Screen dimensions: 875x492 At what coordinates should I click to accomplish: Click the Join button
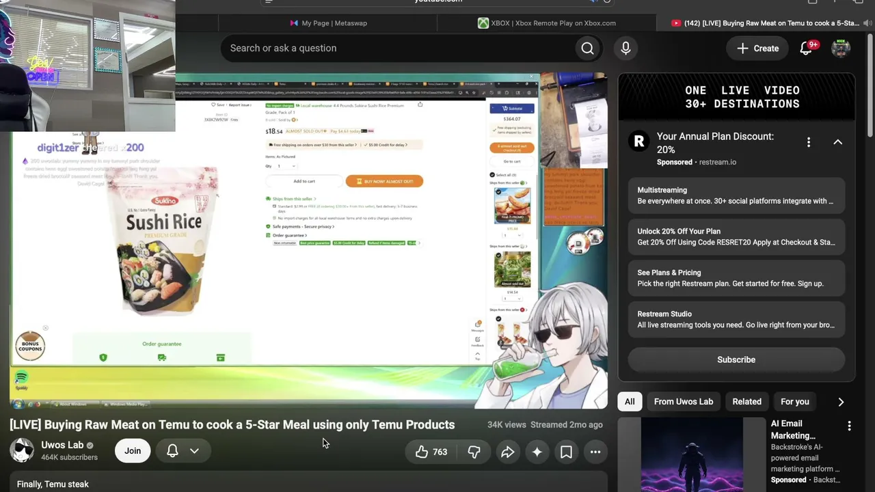(x=133, y=451)
